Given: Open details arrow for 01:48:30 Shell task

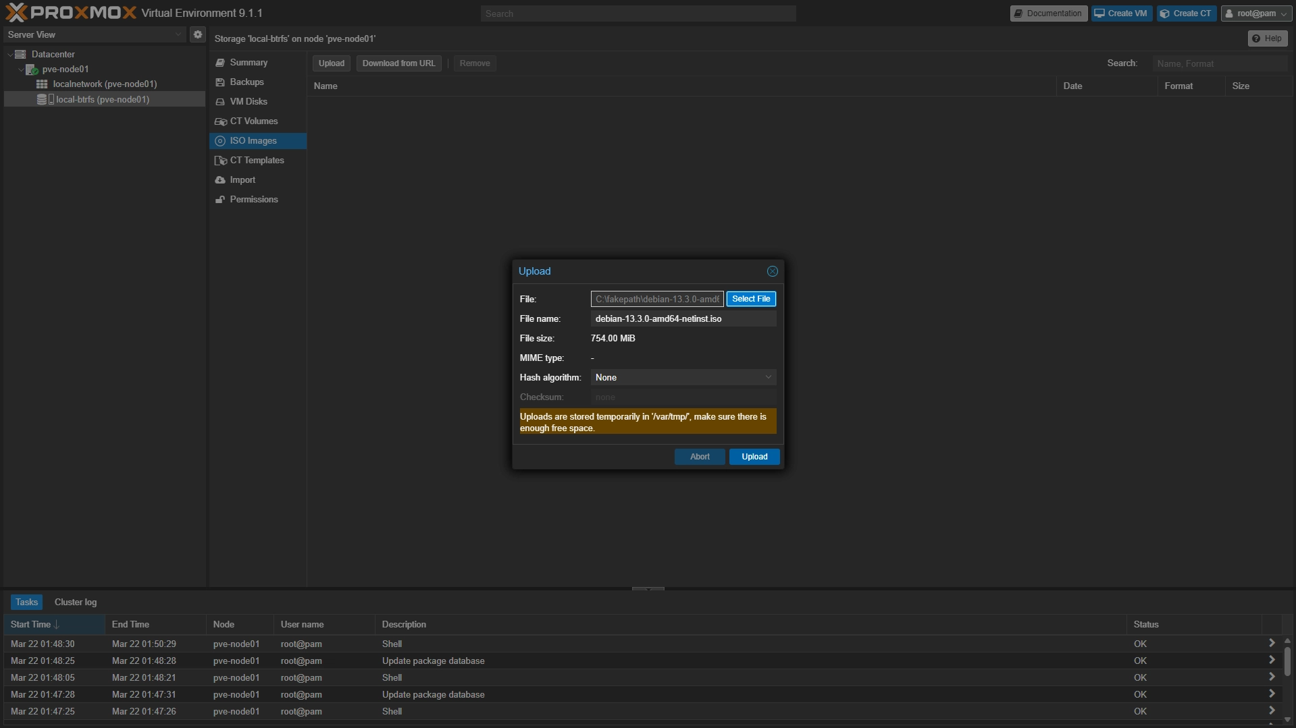Looking at the screenshot, I should click(x=1272, y=644).
